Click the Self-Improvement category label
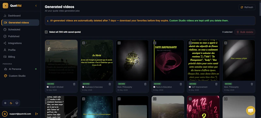The width and height of the screenshot is (261, 118). [x=200, y=87]
